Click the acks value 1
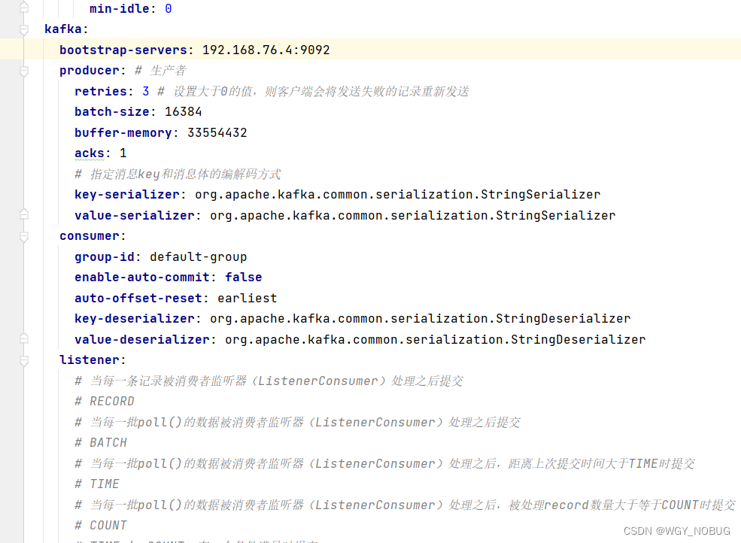 [x=123, y=153]
